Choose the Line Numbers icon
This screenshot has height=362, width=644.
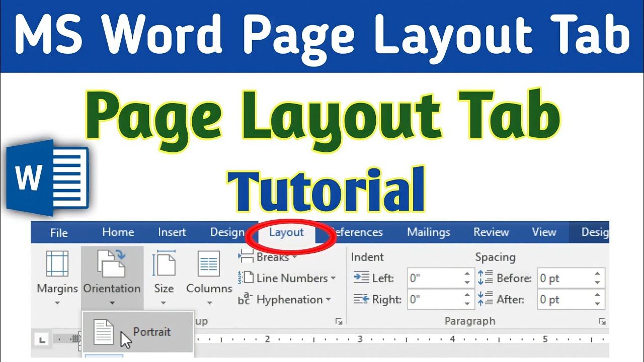tap(246, 278)
